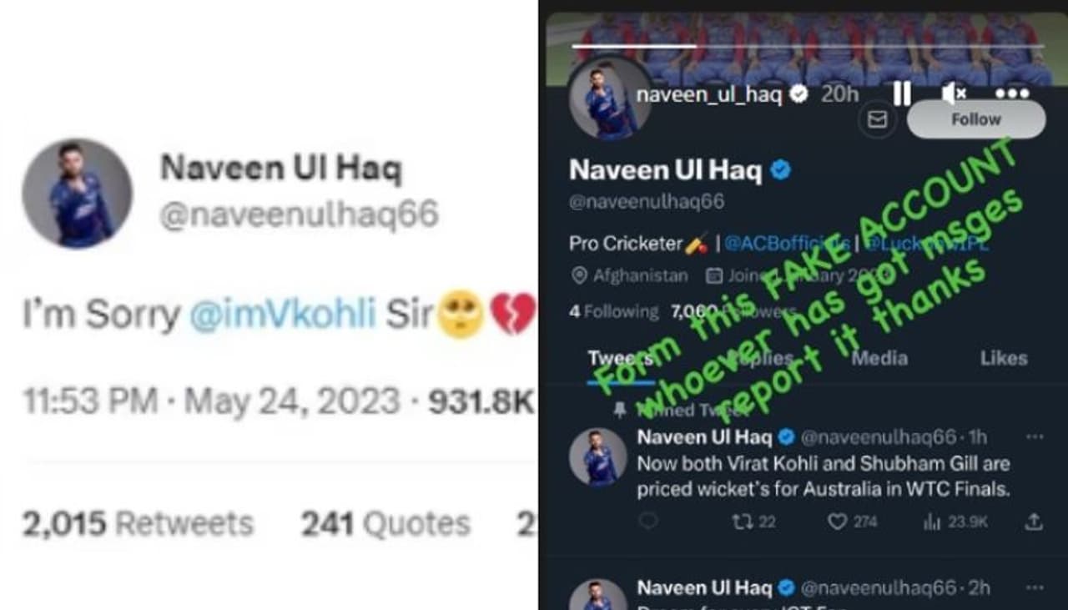Unmute the story sound icon

click(953, 93)
